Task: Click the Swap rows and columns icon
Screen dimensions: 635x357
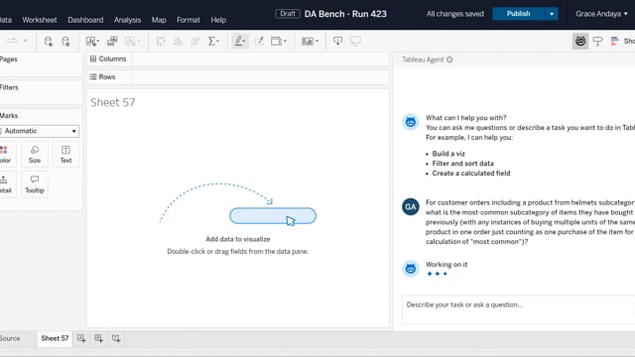Action: click(x=161, y=42)
